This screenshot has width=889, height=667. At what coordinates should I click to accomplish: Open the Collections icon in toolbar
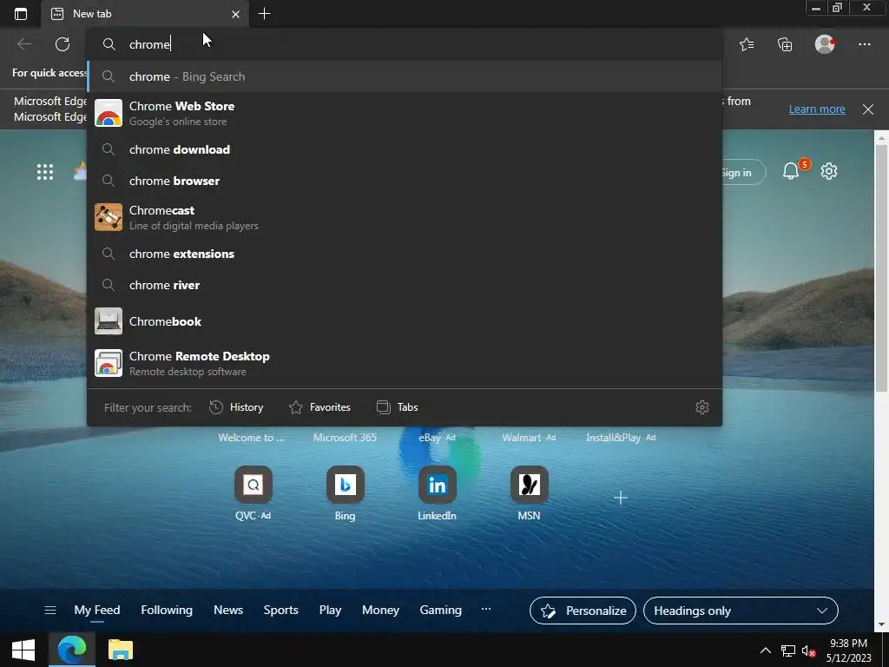click(x=785, y=44)
